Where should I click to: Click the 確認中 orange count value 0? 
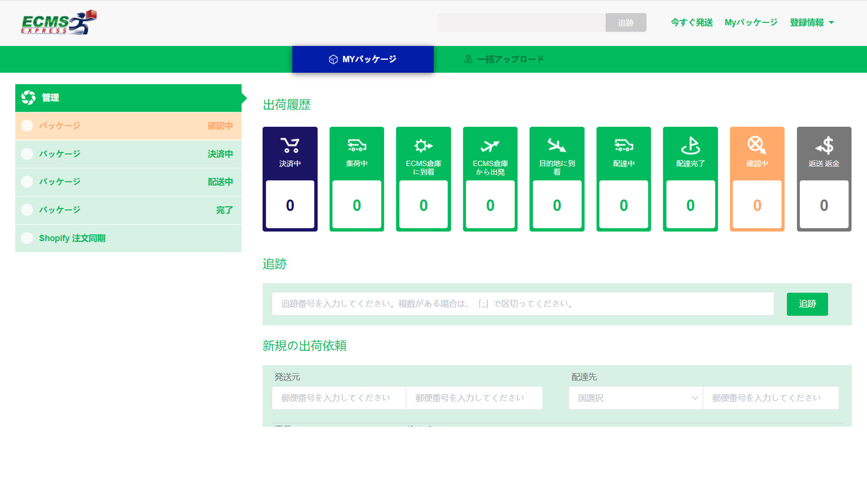point(757,206)
